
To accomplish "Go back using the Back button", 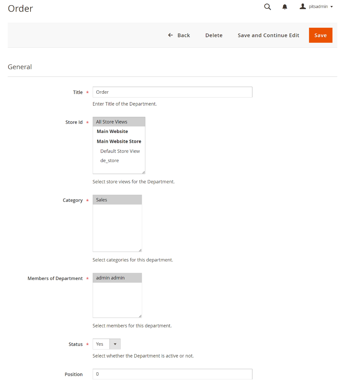I will (179, 35).
